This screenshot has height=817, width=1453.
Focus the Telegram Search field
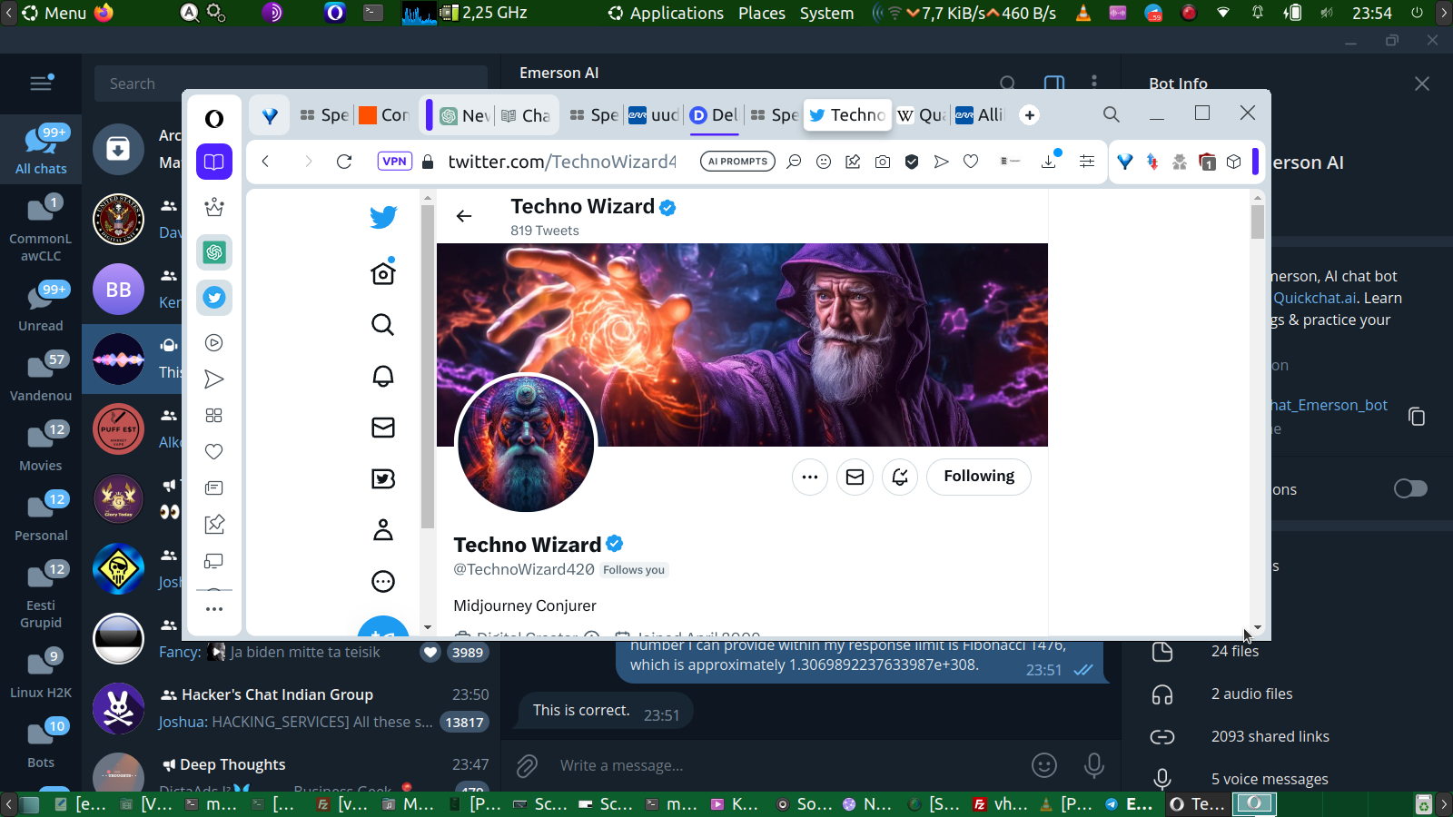(291, 84)
